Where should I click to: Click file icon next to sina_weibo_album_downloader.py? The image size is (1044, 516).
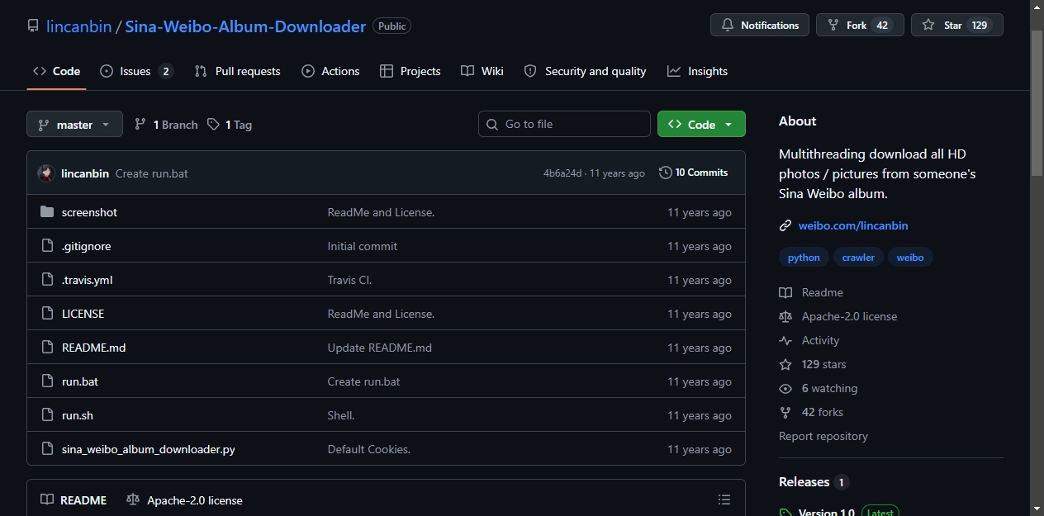click(x=47, y=449)
